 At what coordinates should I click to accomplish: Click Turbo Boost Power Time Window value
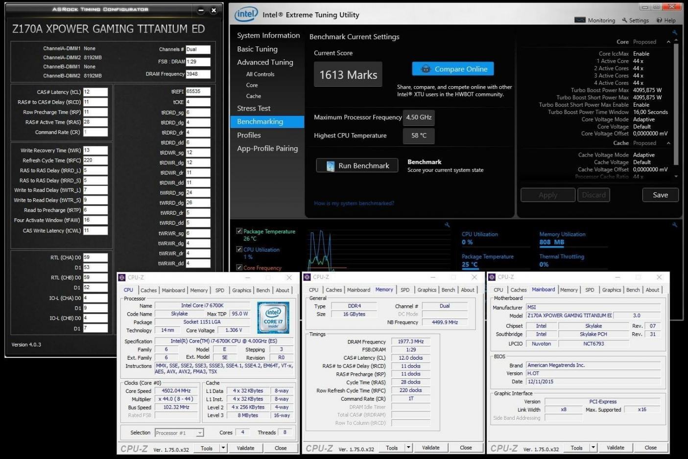[x=650, y=112]
